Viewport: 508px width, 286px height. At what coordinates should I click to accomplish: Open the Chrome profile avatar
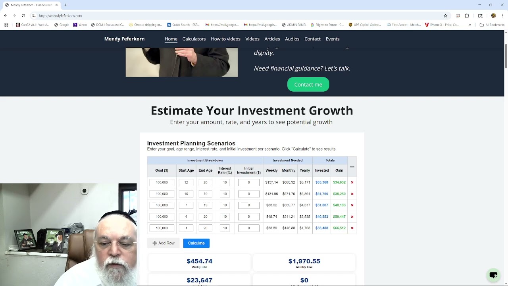(493, 15)
